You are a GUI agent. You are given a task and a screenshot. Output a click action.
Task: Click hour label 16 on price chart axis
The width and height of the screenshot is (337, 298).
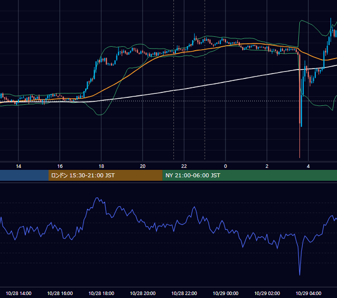(x=60, y=166)
